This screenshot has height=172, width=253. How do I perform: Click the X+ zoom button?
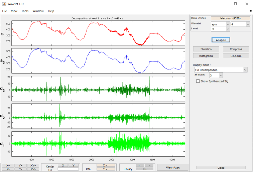7,165
